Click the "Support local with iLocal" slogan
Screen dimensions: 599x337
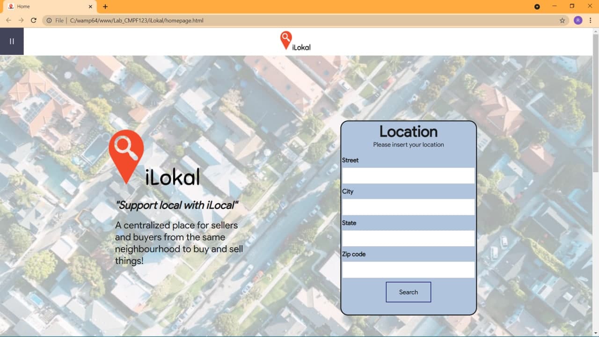tap(177, 205)
